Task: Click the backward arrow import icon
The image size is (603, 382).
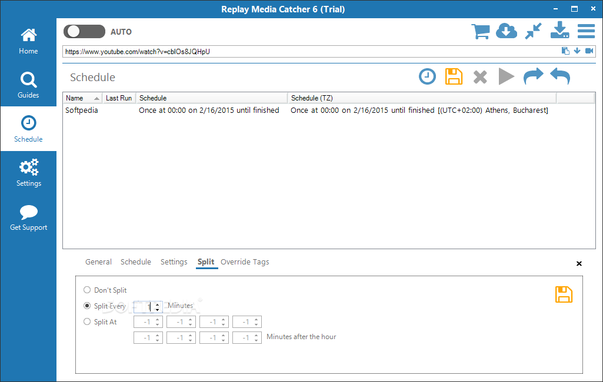Action: (560, 76)
